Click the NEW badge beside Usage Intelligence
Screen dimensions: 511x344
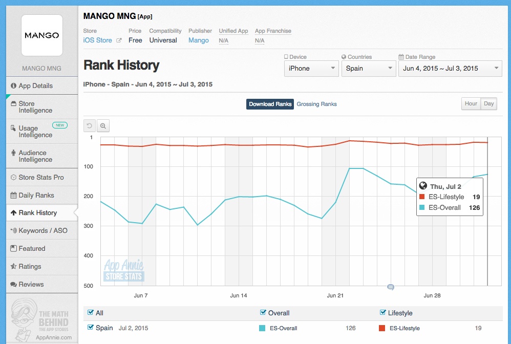click(x=60, y=125)
